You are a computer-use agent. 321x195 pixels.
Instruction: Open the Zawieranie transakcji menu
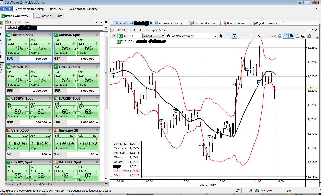click(30, 9)
